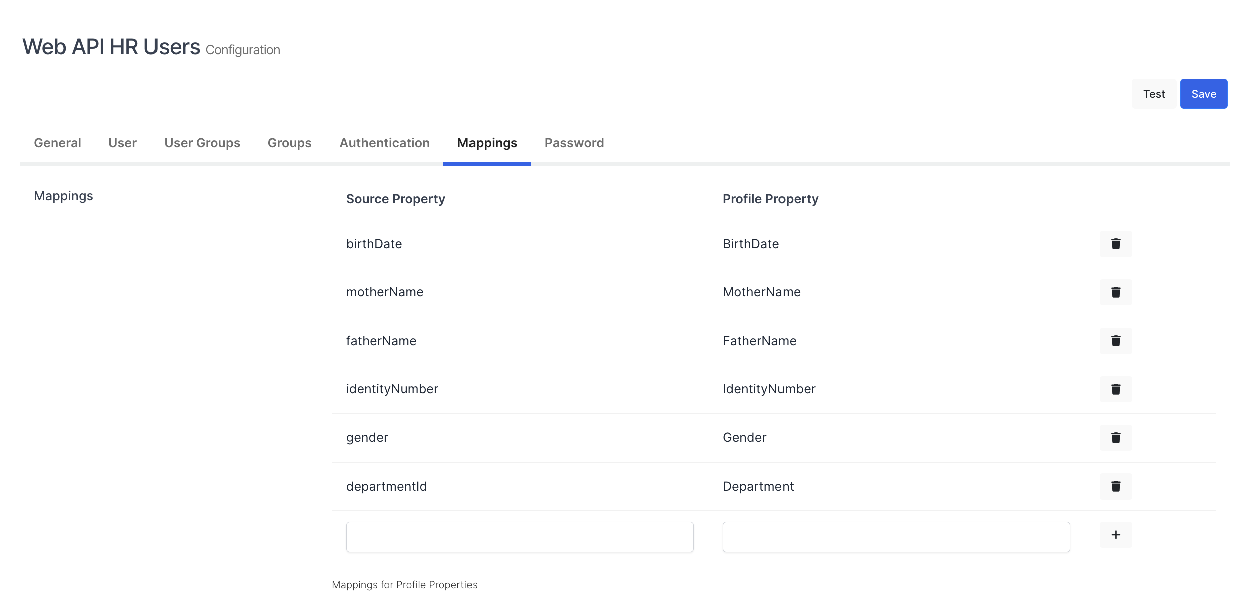This screenshot has width=1252, height=614.
Task: Remove the motherName mapping via trash icon
Action: pos(1115,292)
